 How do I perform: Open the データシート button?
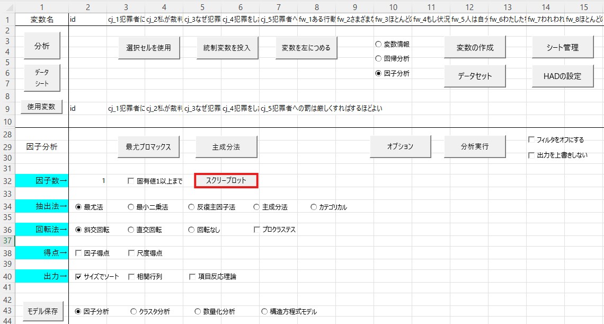pos(42,77)
